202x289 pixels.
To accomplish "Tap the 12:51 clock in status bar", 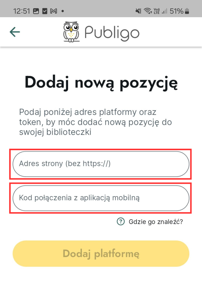I will coord(21,11).
